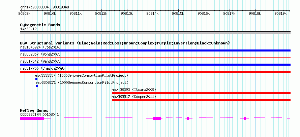Click the small CCDC88C exon near 90815k
Viewport: 300px width, 137px height.
tap(188, 118)
